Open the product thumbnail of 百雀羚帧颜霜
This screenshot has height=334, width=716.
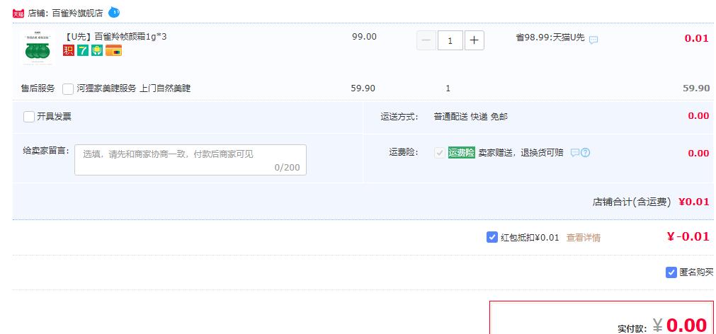pos(37,48)
